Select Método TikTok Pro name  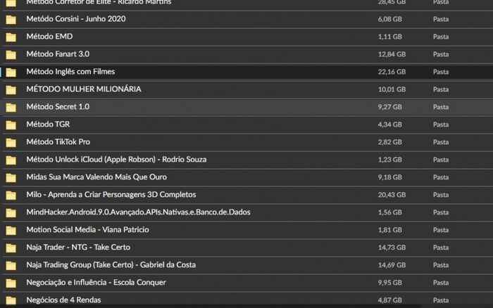[58, 142]
